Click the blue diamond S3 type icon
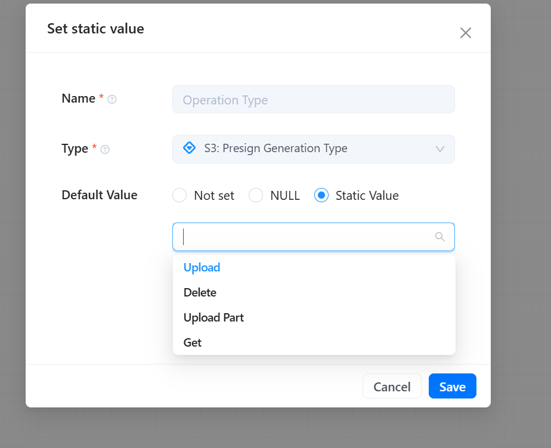Screen dimensions: 551x448 pos(190,148)
